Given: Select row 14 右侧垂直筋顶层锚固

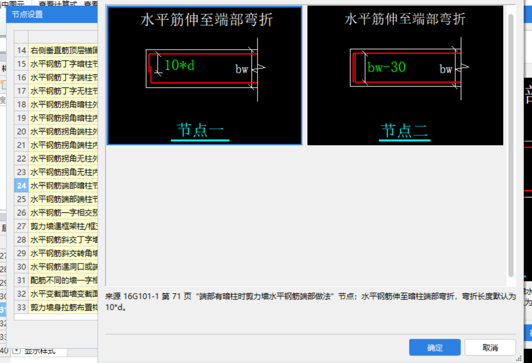Looking at the screenshot, I should (x=64, y=50).
